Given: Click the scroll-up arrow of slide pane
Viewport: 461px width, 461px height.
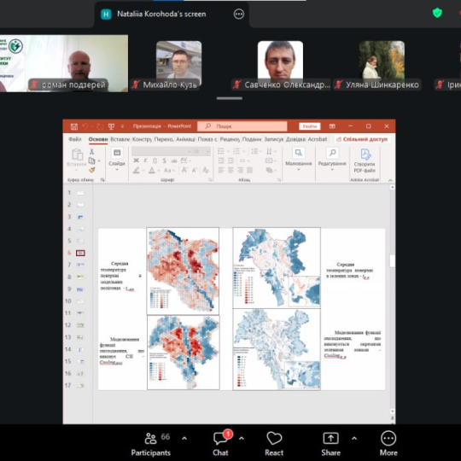Looking at the screenshot, I should click(x=392, y=187).
